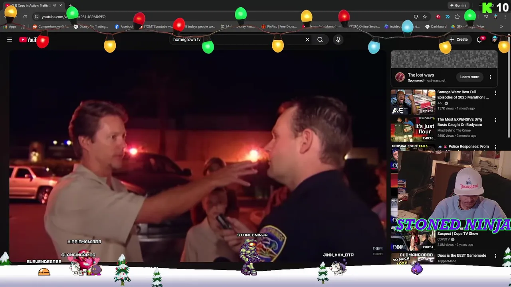The width and height of the screenshot is (511, 287).
Task: Open the Chrome profile avatar
Action: [495, 17]
